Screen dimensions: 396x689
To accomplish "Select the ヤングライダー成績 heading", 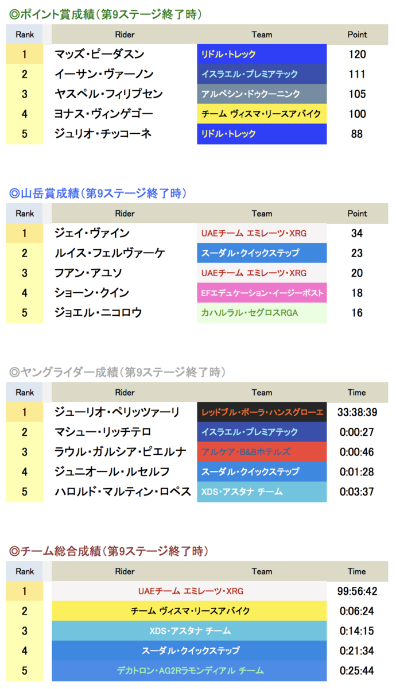I will pos(115,373).
